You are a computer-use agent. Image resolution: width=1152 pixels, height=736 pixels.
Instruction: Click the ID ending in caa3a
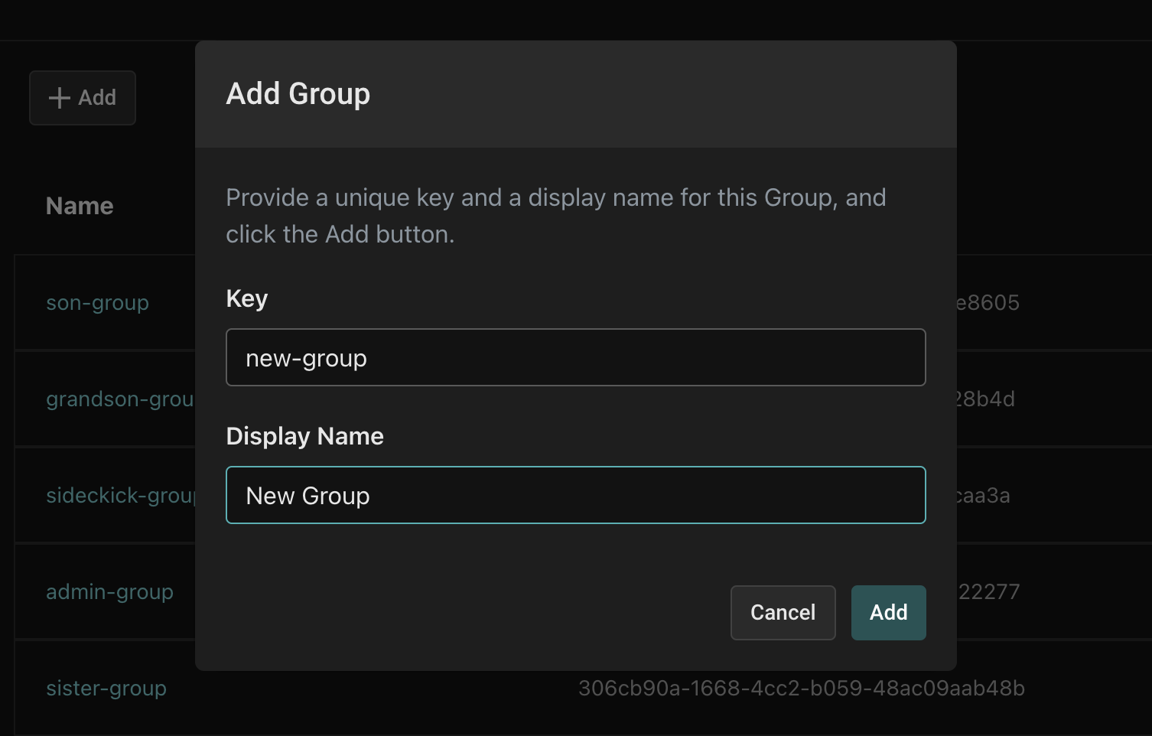coord(984,496)
